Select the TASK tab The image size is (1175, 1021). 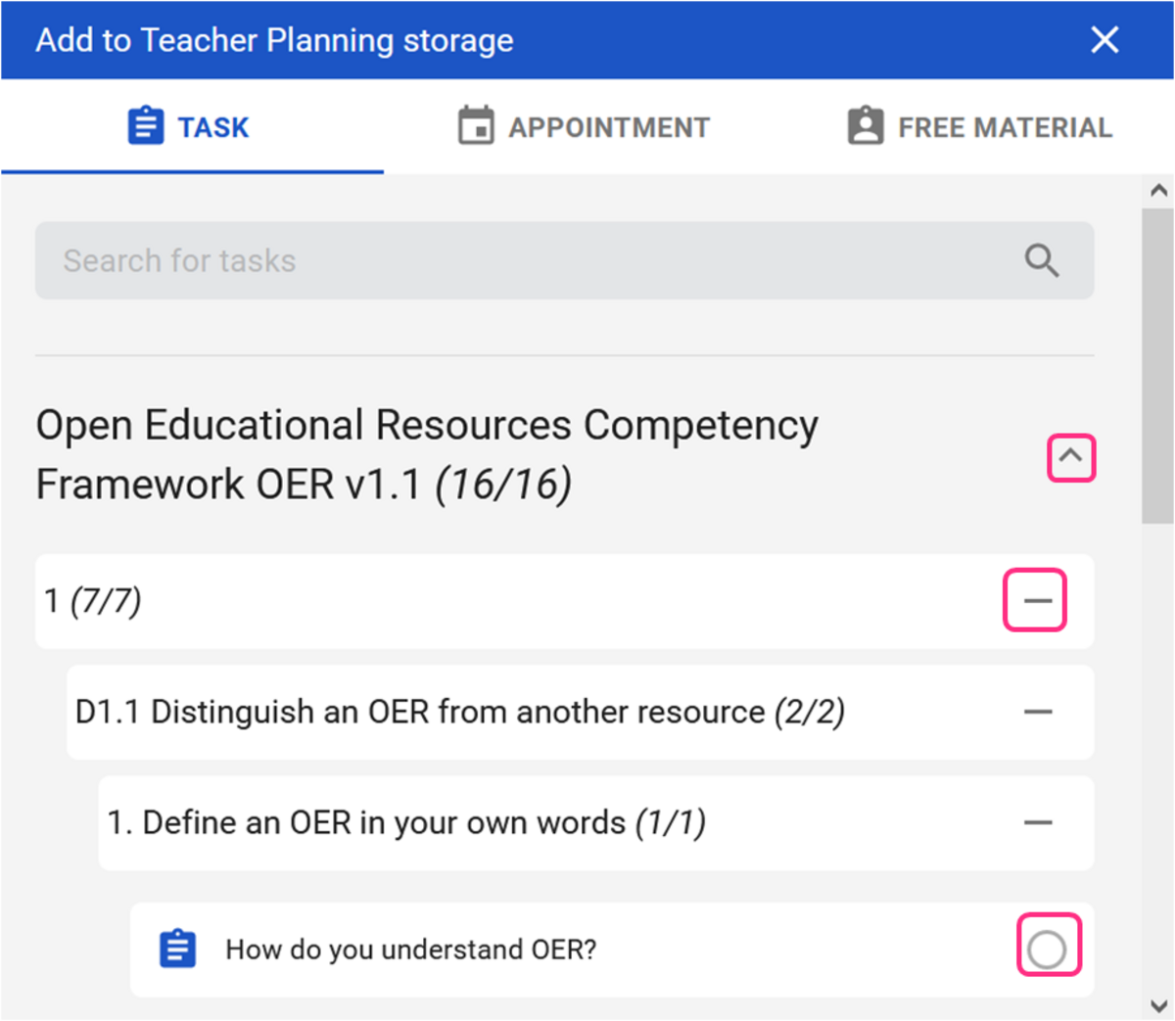click(192, 126)
